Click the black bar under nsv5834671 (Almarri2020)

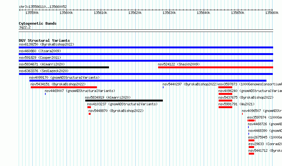tap(64, 67)
